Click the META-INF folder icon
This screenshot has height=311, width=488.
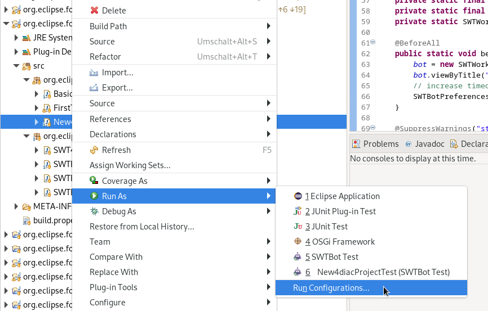click(26, 207)
